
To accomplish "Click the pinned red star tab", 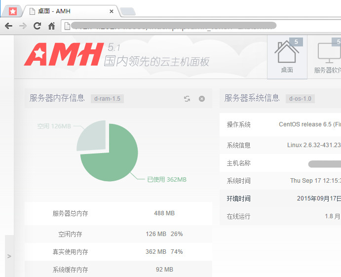I will [x=13, y=11].
